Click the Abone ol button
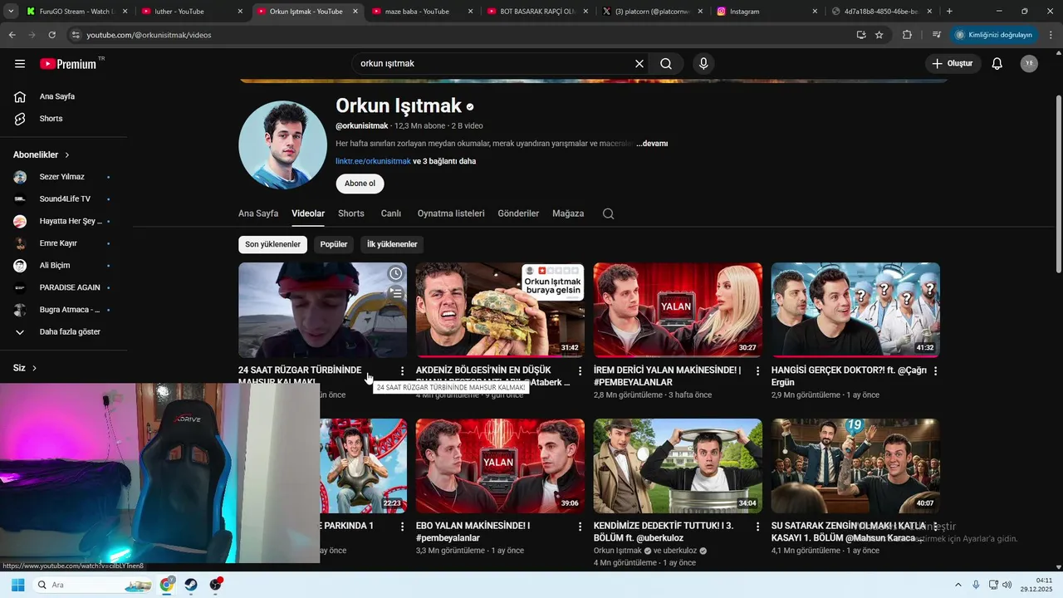Image resolution: width=1063 pixels, height=598 pixels. (x=360, y=184)
